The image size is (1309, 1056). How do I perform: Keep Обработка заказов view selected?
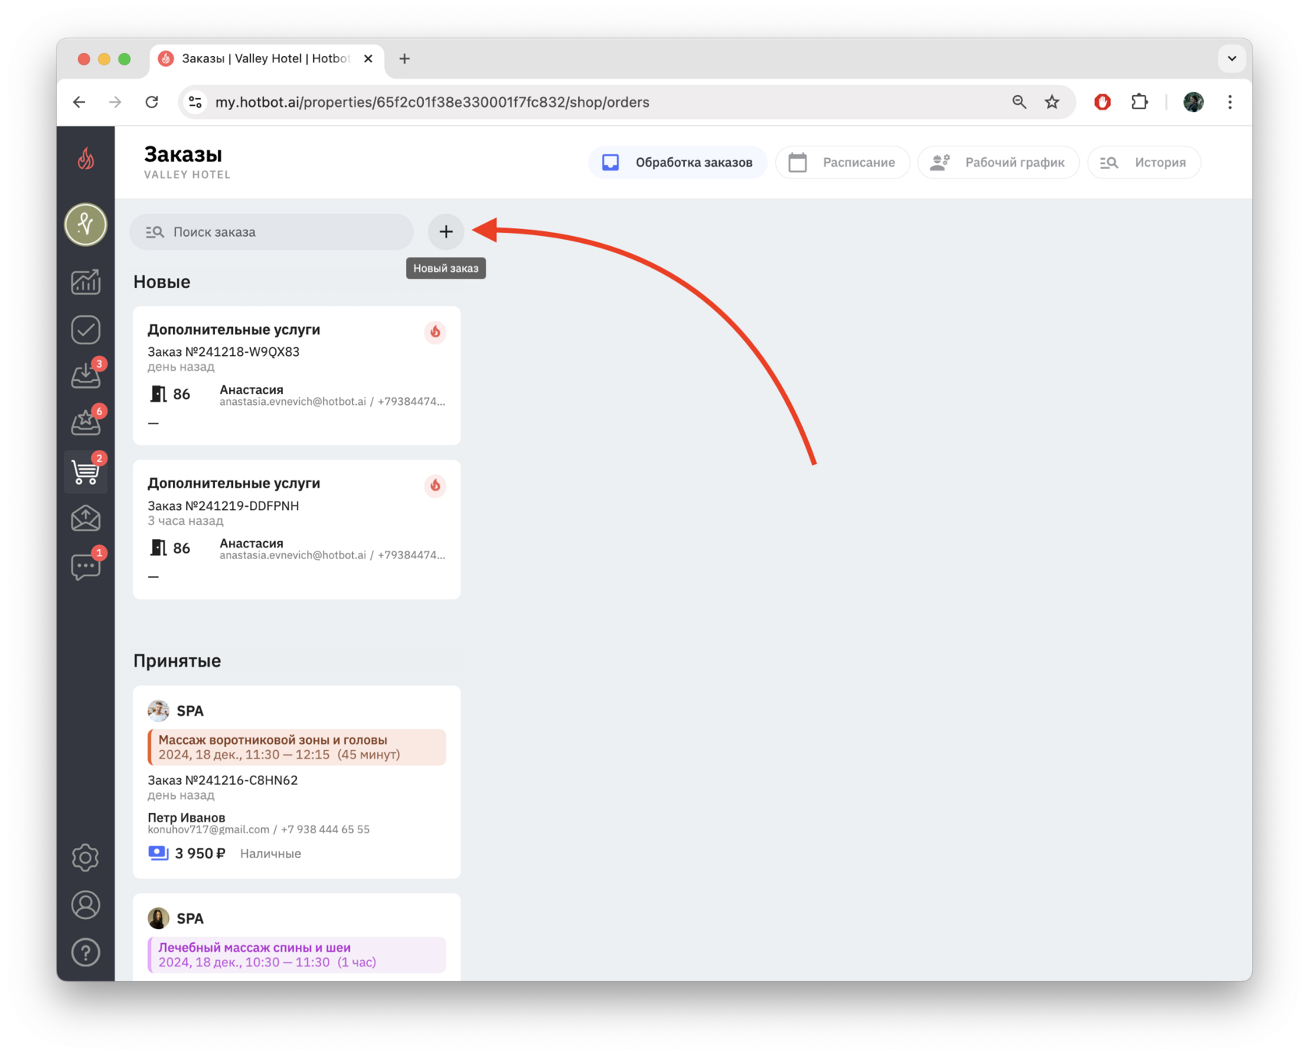click(x=677, y=162)
